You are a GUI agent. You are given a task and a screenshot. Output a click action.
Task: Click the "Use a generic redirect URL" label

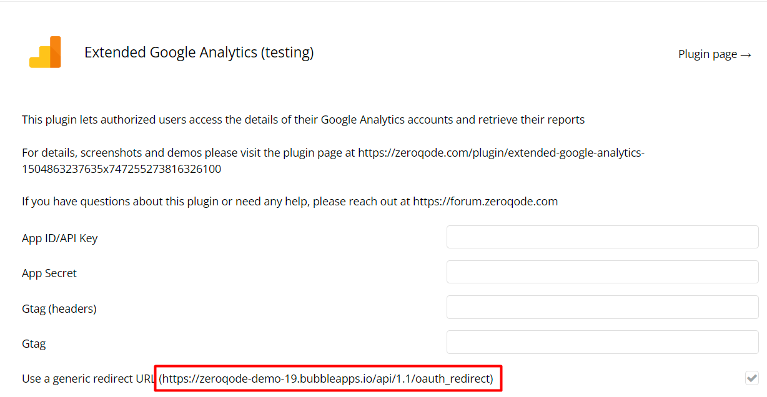click(87, 378)
